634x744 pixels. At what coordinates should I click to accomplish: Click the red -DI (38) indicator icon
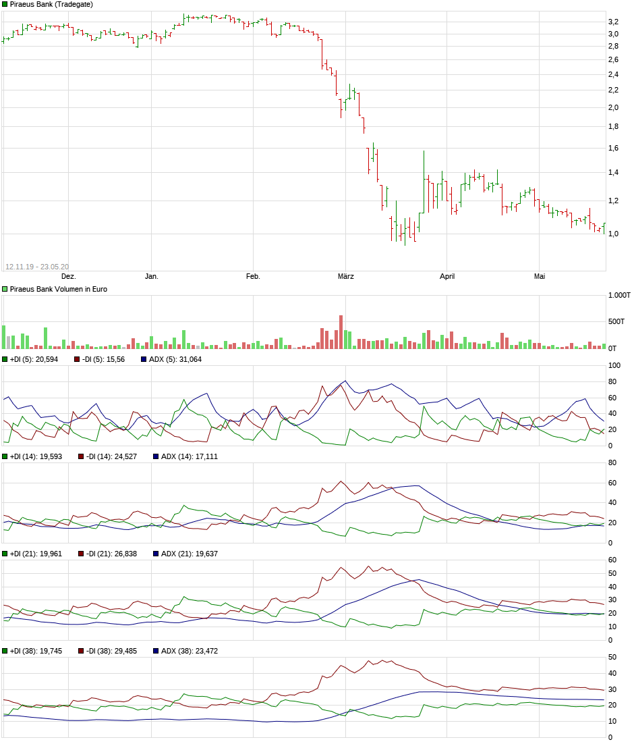click(x=79, y=652)
